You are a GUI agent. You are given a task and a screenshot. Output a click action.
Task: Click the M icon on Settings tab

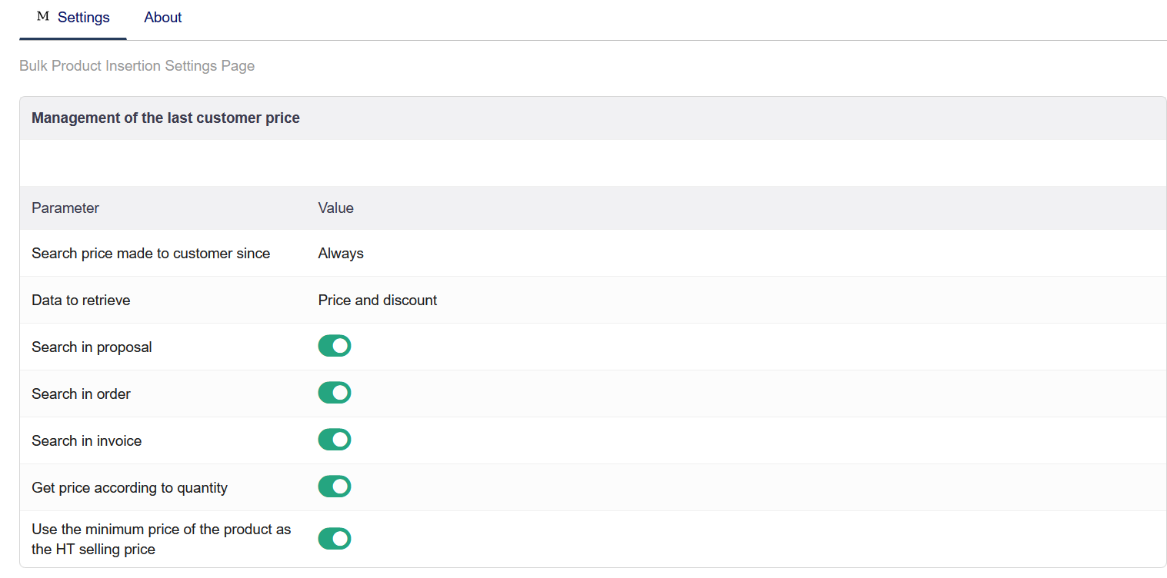point(42,17)
